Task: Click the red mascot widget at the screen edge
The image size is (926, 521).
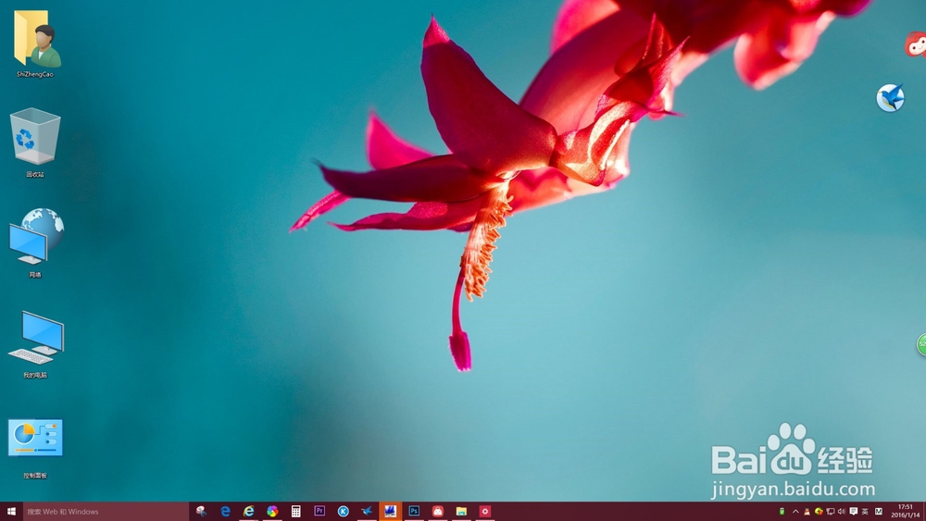Action: [916, 44]
